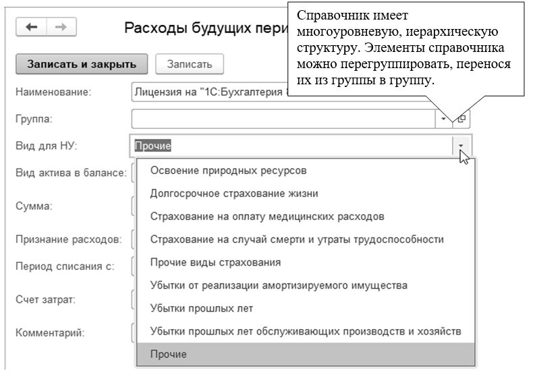Pick Страхование на случай смерти и утраты трудоспособности
Screen dimensions: 535x373
pos(306,239)
